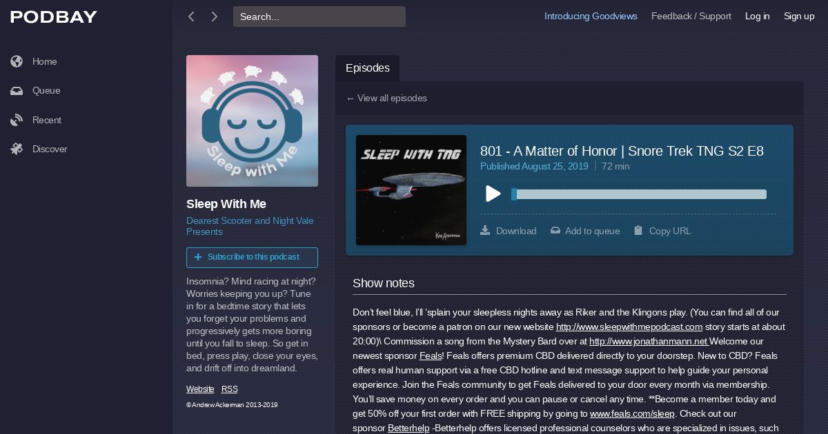Open the Home globe icon
The height and width of the screenshot is (434, 828).
tap(17, 61)
